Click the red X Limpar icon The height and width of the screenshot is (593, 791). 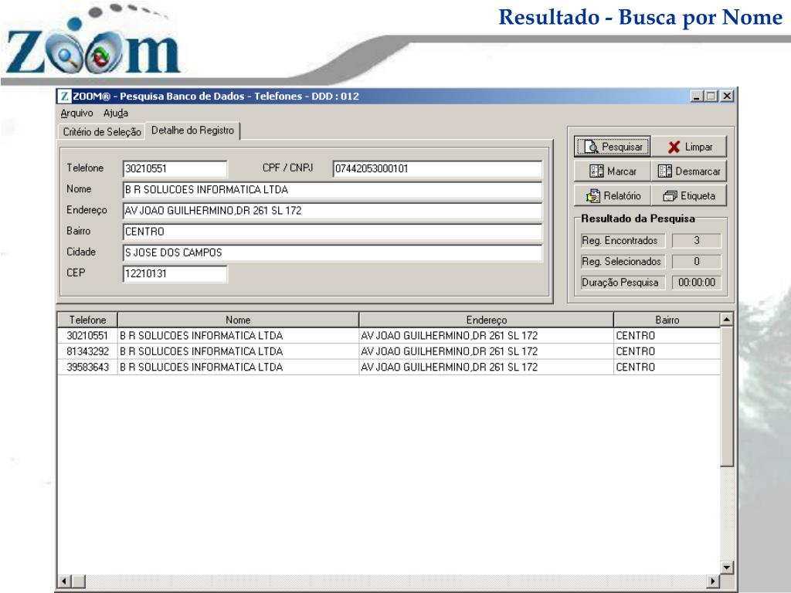(x=674, y=147)
